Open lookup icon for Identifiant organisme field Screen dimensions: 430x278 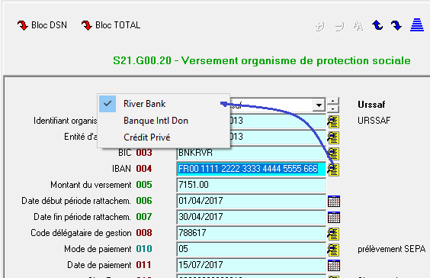pyautogui.click(x=333, y=121)
